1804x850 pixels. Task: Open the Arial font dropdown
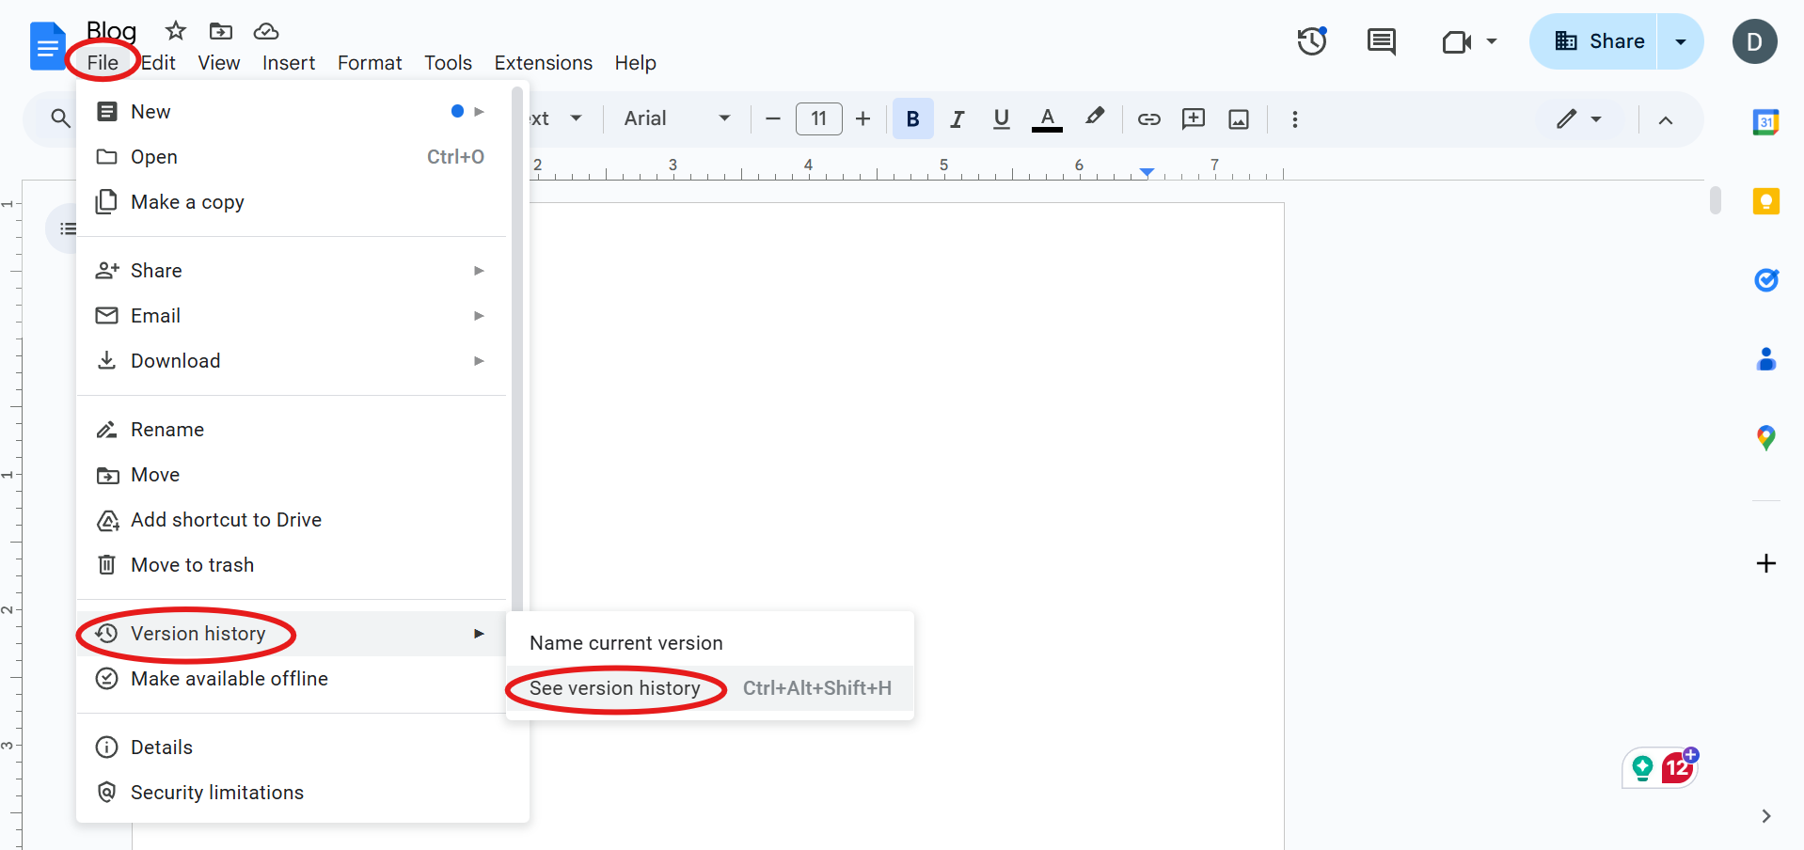click(x=676, y=118)
